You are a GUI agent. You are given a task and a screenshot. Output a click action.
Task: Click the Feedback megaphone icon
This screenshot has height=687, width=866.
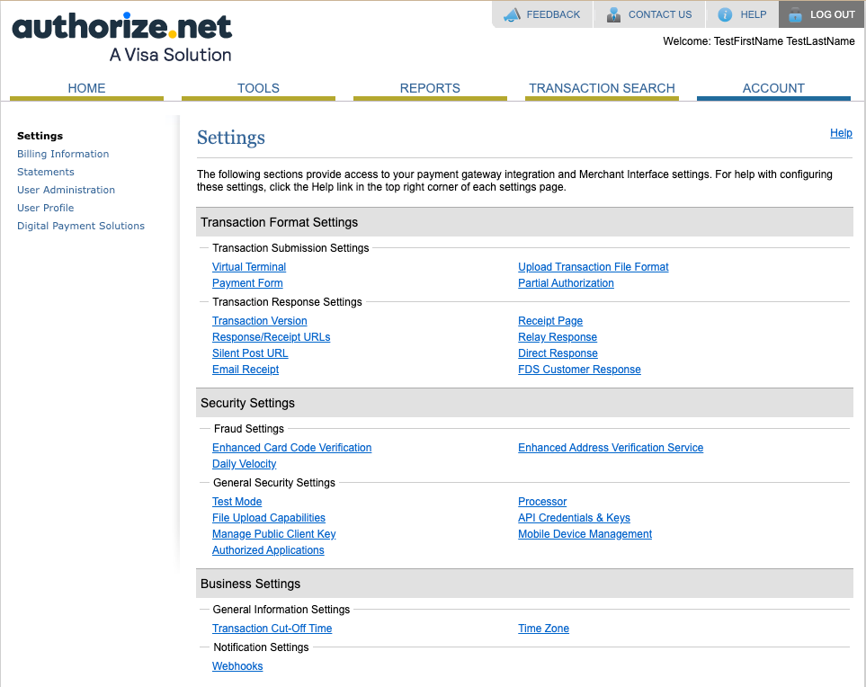click(512, 15)
